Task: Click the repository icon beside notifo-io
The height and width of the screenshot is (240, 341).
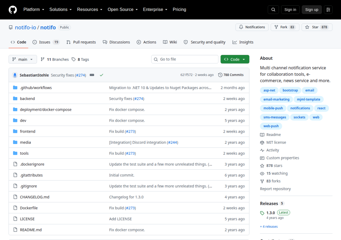Action: pyautogui.click(x=11, y=27)
